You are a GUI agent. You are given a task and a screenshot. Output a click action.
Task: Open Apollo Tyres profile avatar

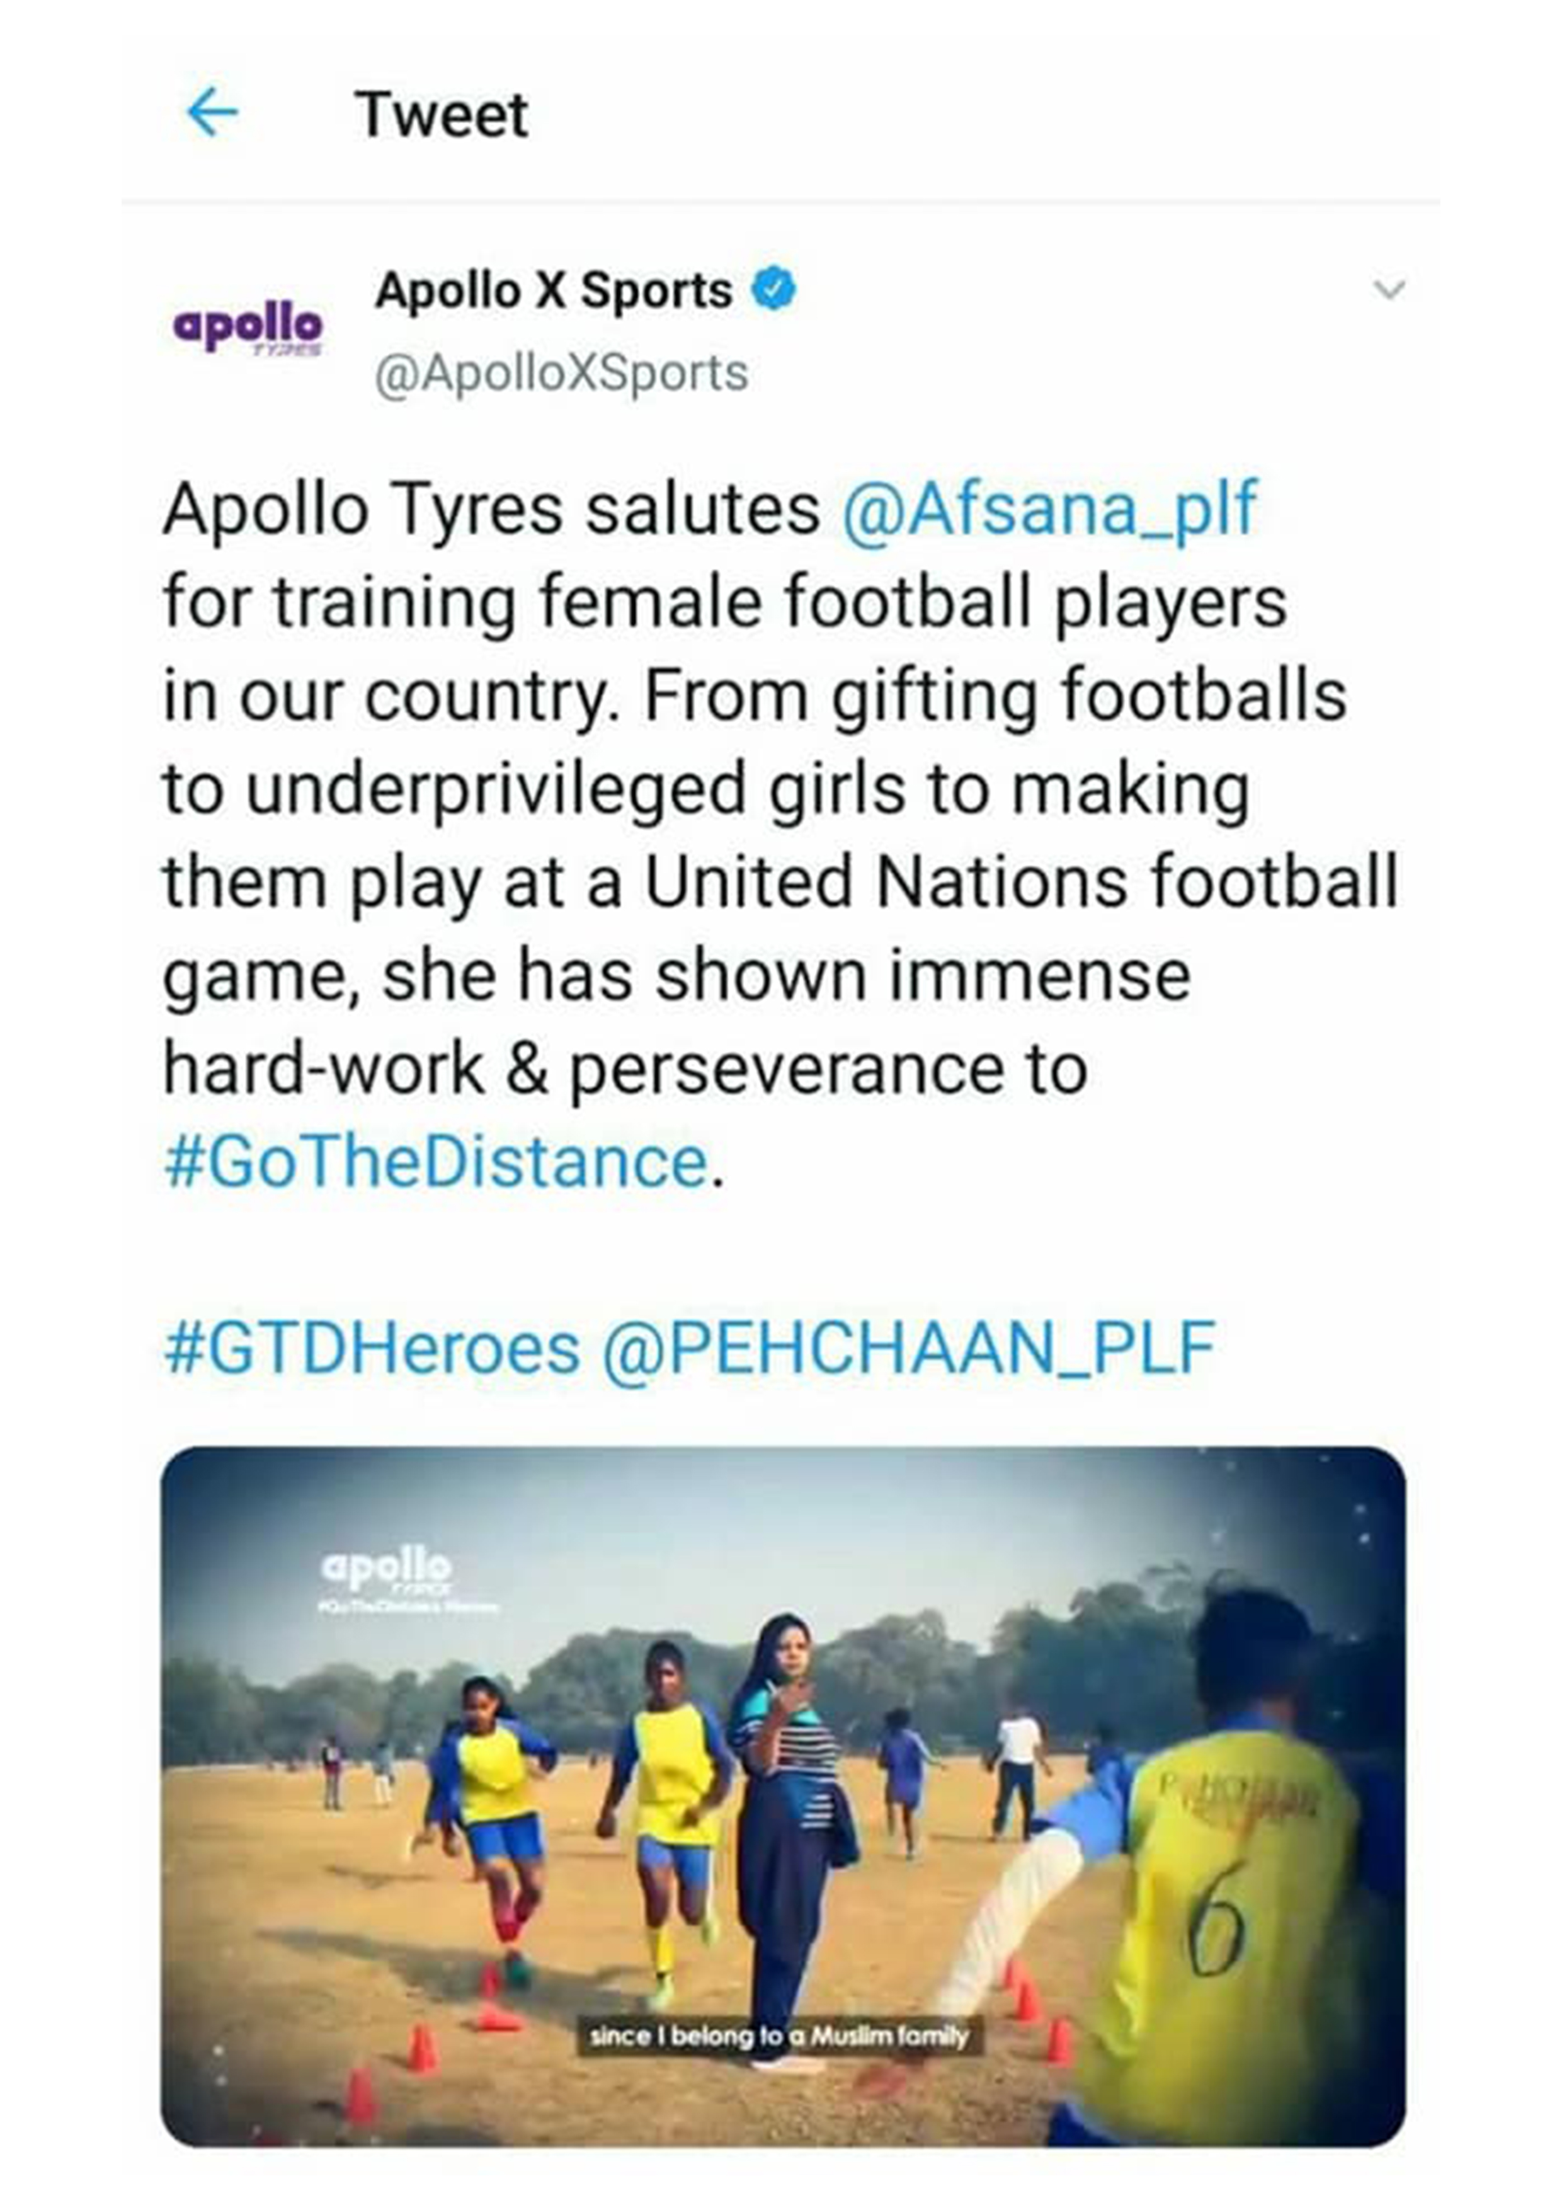click(x=248, y=329)
